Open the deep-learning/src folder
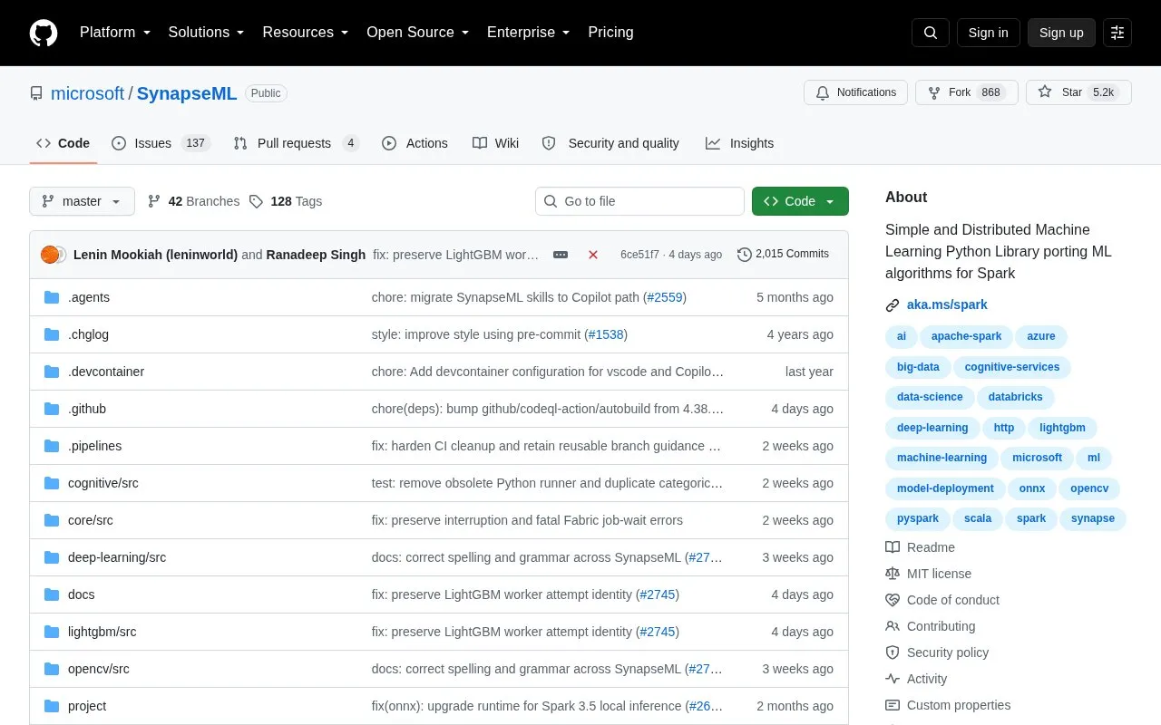The width and height of the screenshot is (1161, 725). click(x=117, y=557)
